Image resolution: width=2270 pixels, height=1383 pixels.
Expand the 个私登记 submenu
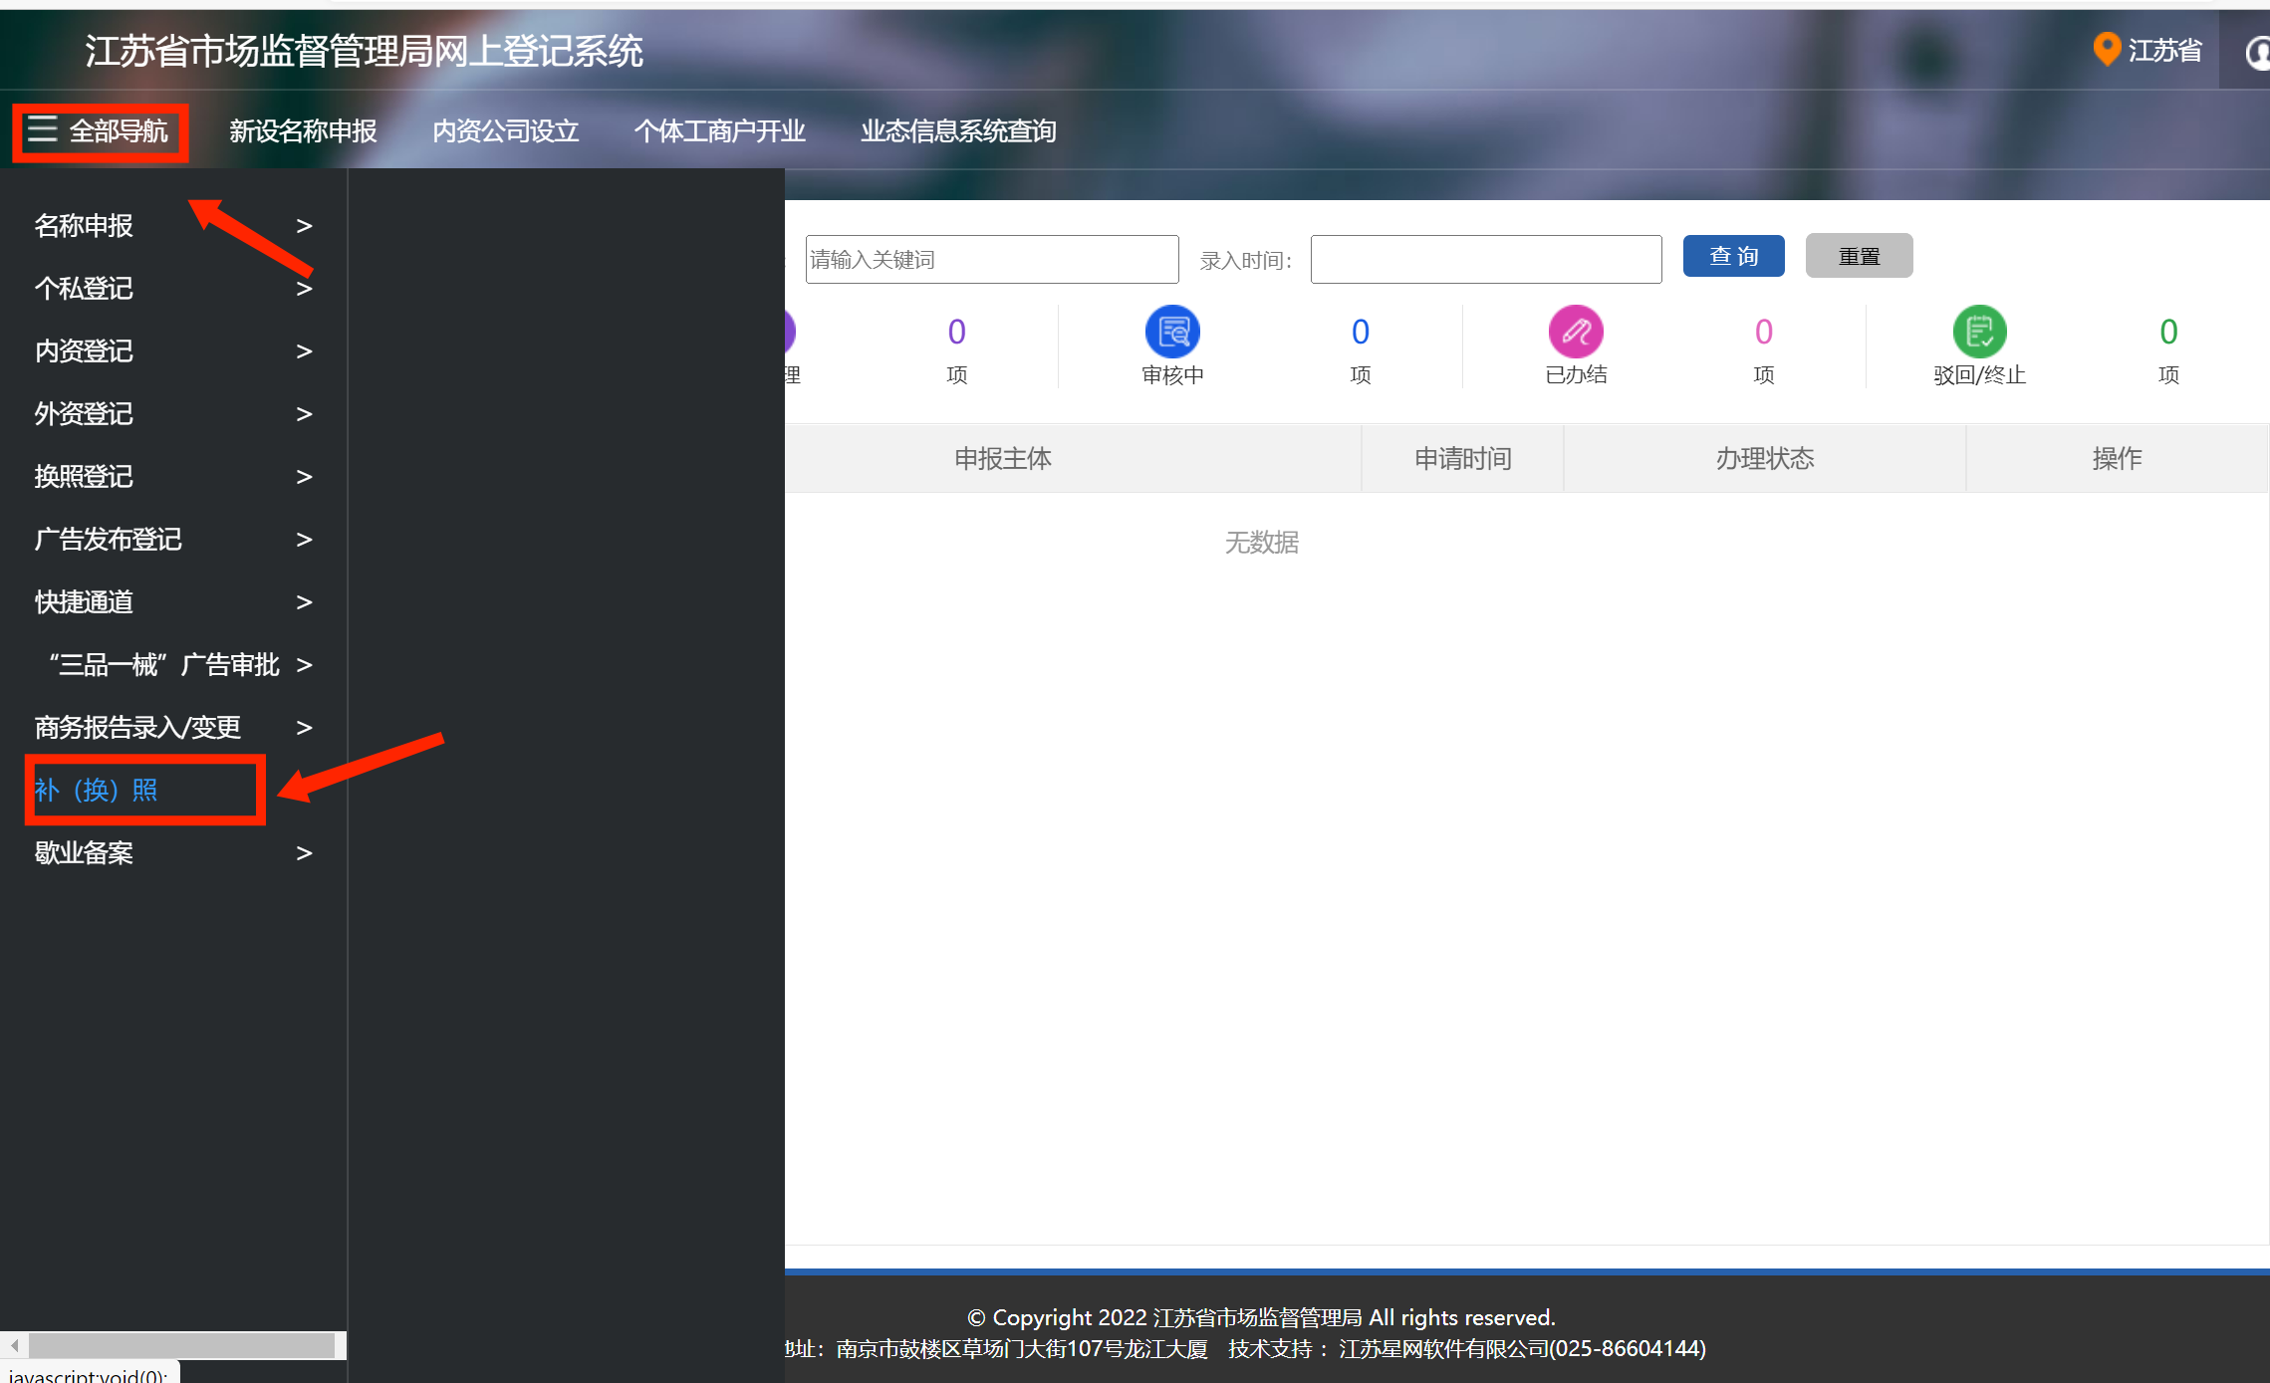[x=305, y=289]
